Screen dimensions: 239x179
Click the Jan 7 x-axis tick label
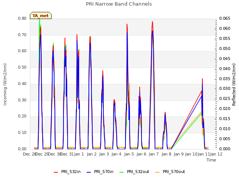click(154, 154)
